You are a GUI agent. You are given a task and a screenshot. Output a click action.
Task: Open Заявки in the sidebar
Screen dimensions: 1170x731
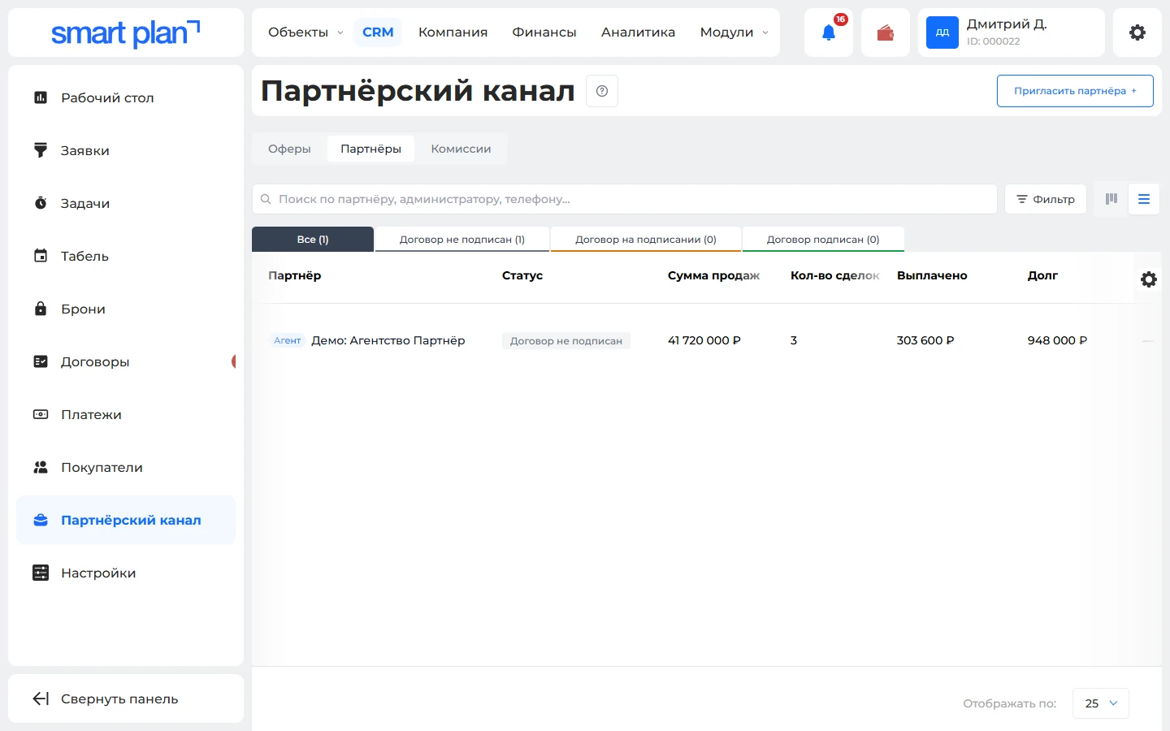[x=126, y=150]
